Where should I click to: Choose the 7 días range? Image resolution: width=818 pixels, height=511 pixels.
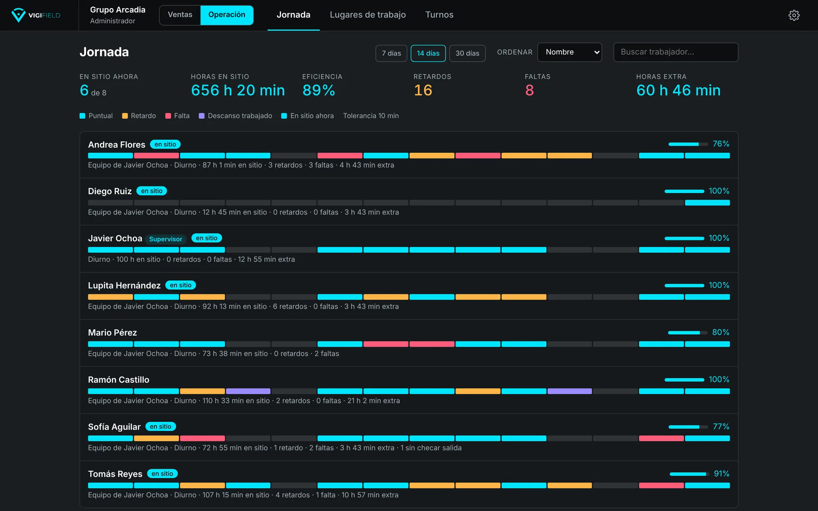point(391,53)
